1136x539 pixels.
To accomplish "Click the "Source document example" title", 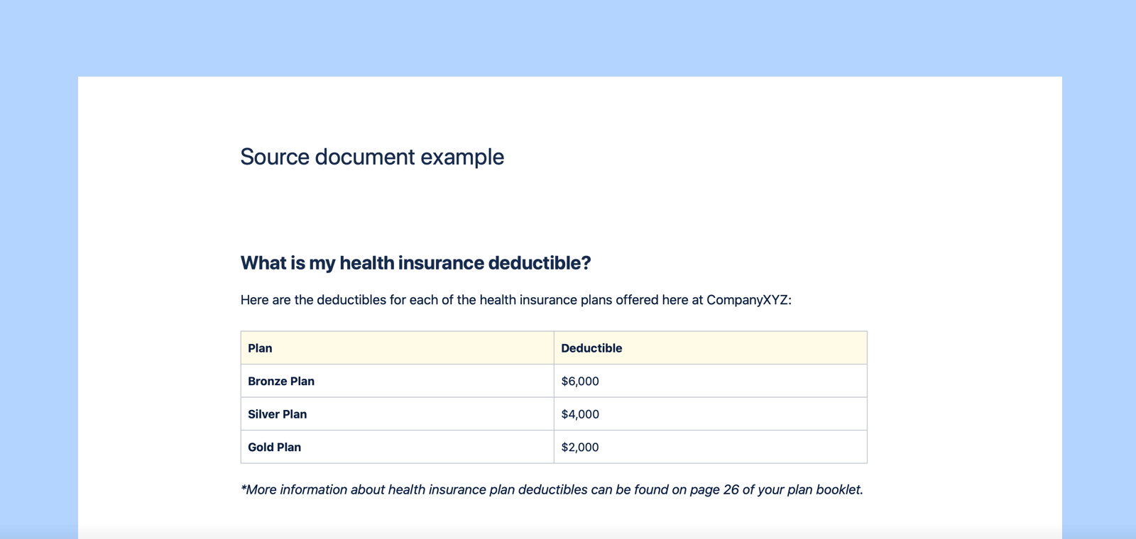I will tap(372, 157).
